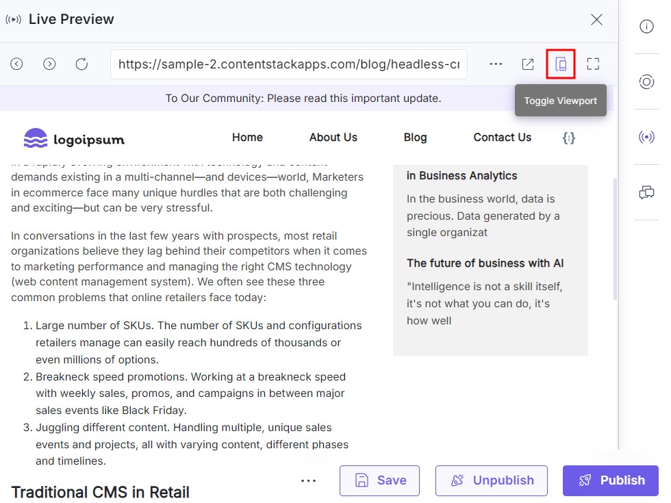Go to the Home nav link
671x503 pixels.
247,138
